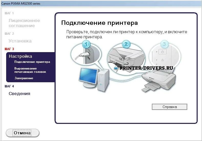Select Выравнивание печатающих головок sub-step
Screen dimensions: 202x141
(30, 70)
